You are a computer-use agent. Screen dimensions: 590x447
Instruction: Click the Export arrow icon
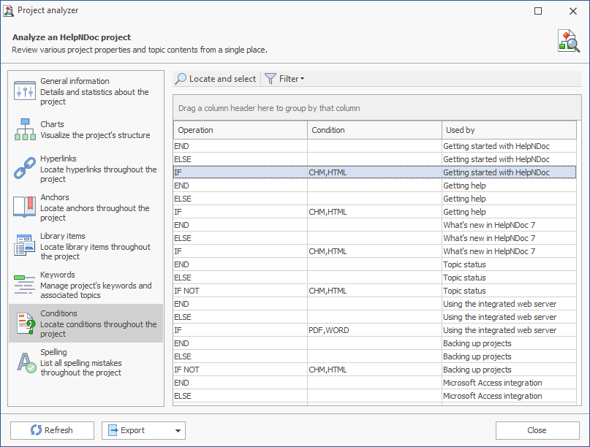coord(113,430)
